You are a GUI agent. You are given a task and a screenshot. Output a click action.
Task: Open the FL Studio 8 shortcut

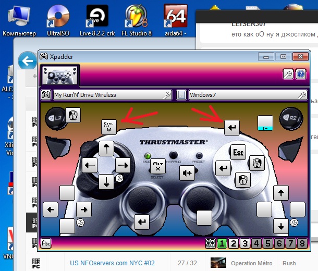coord(137,20)
